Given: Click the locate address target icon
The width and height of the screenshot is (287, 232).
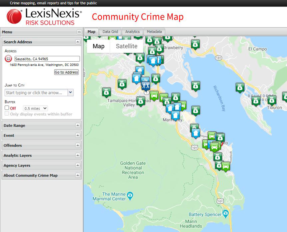Looking at the screenshot, I should [8, 59].
